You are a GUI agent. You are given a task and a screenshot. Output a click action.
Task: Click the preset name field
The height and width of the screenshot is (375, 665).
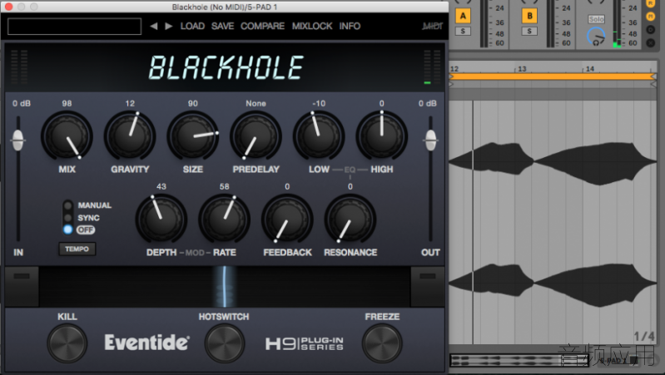pyautogui.click(x=74, y=27)
